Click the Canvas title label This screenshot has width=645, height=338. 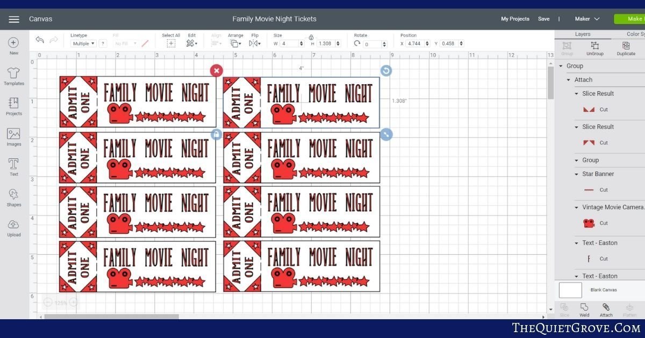click(x=41, y=19)
